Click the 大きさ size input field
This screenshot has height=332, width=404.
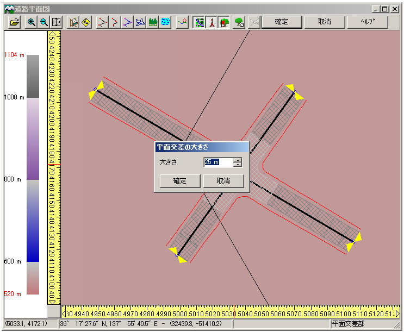(x=219, y=162)
